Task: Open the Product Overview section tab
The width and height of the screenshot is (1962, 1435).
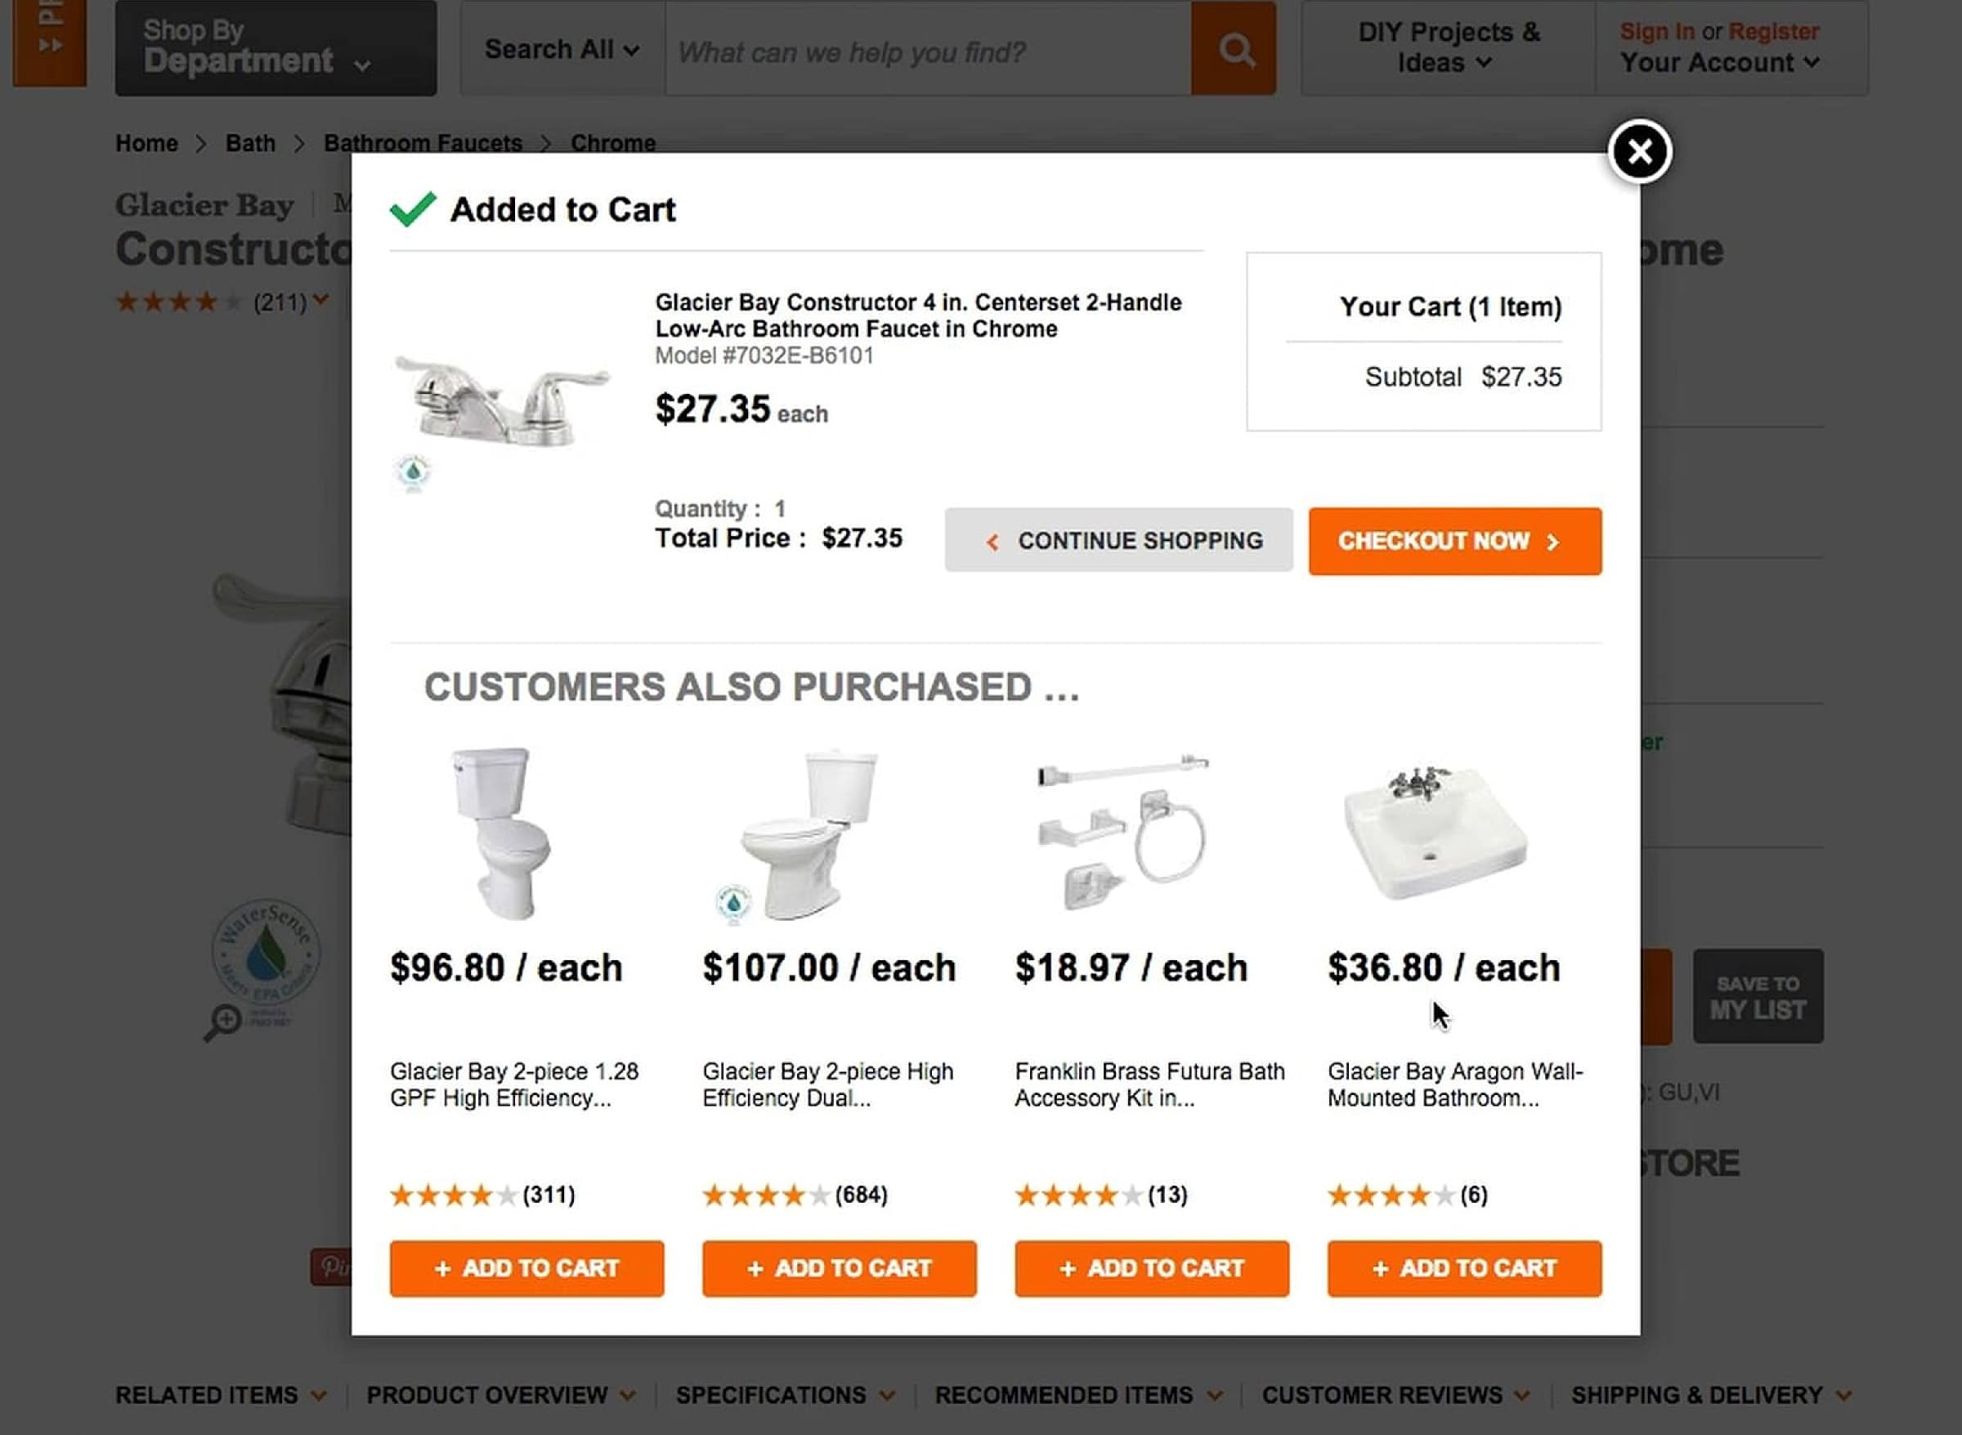Action: click(499, 1395)
